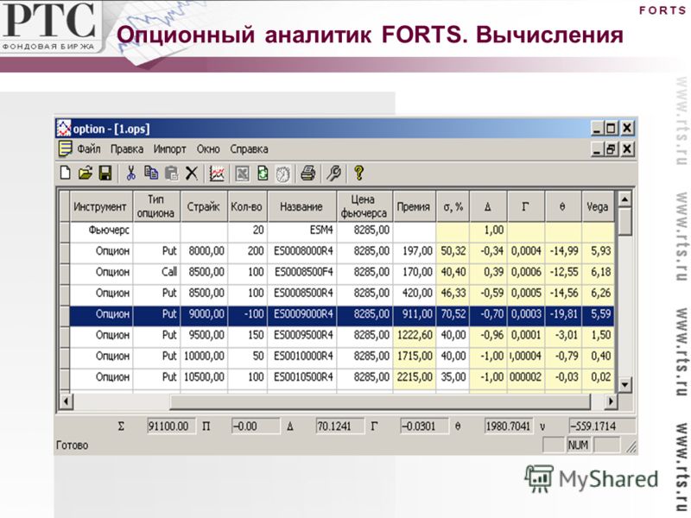Open the Справка menu
The width and height of the screenshot is (691, 518).
click(x=249, y=149)
